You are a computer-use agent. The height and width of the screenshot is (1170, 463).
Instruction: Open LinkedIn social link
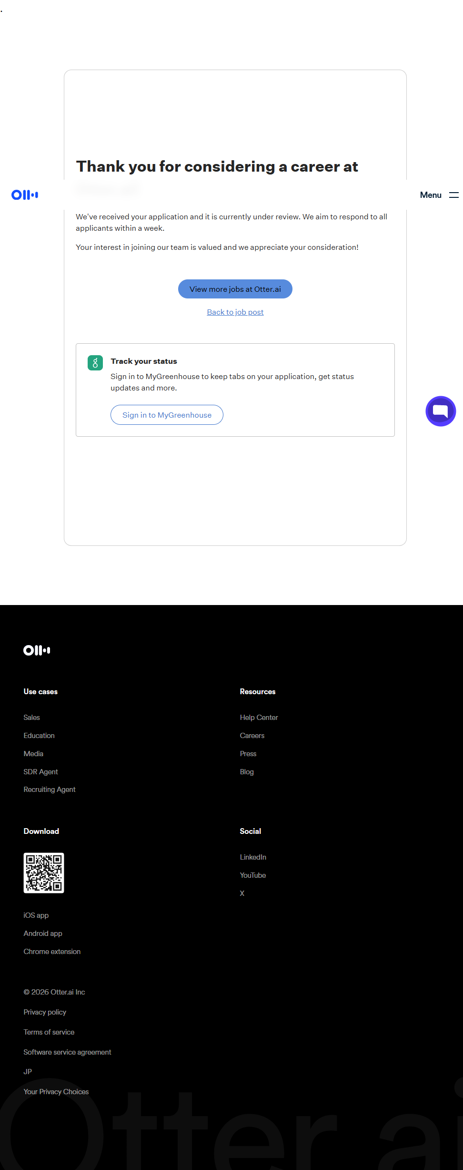[253, 857]
